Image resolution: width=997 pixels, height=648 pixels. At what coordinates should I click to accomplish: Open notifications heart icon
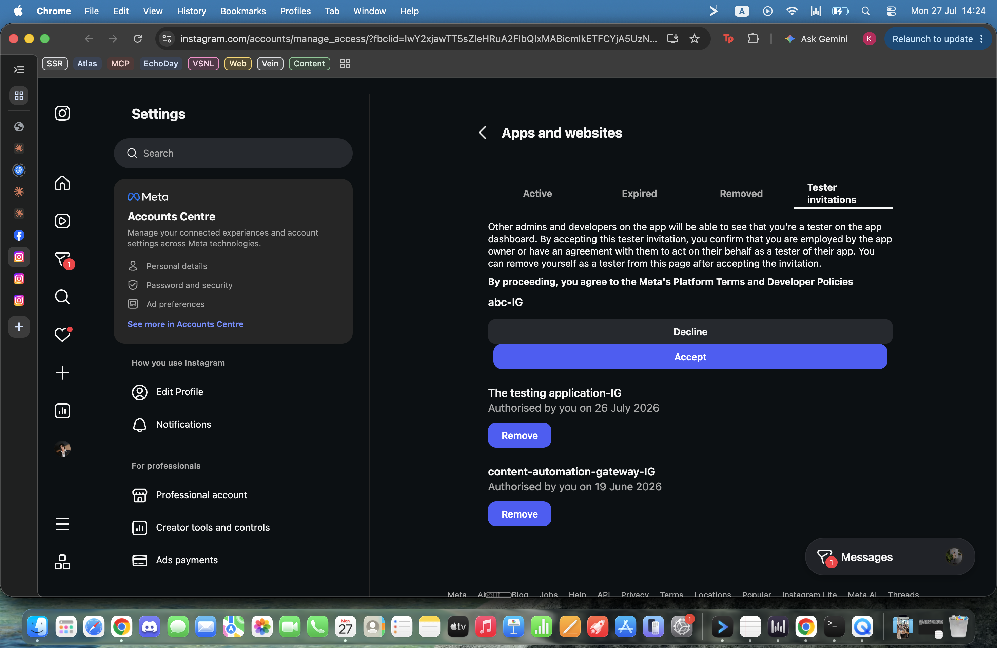pos(62,334)
